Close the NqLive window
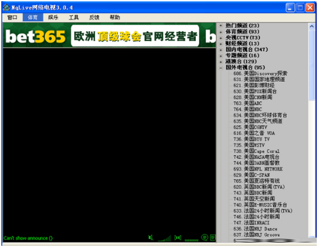Image resolution: width=318 pixels, height=247 pixels. click(x=310, y=8)
